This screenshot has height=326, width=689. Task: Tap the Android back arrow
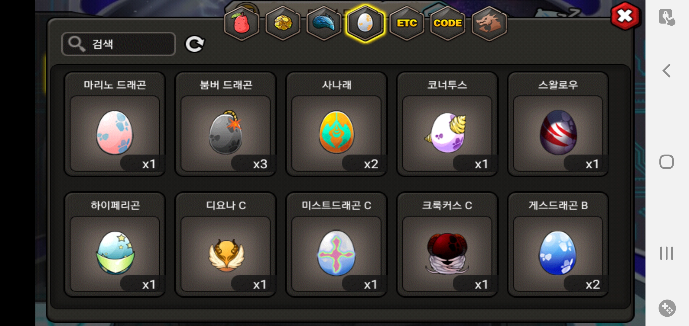pyautogui.click(x=666, y=71)
